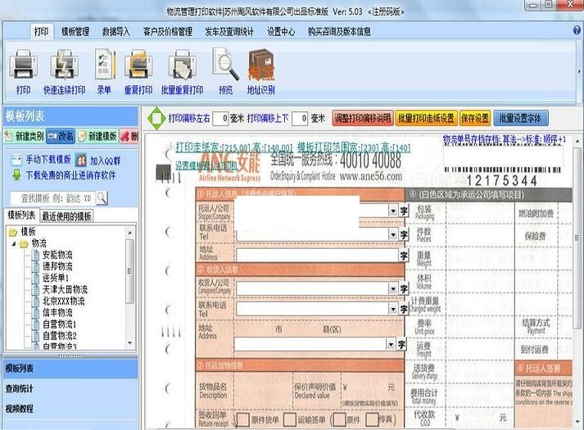Viewport: 584px width, 430px height.
Task: Select 德邦物流 template in tree
Action: [57, 266]
